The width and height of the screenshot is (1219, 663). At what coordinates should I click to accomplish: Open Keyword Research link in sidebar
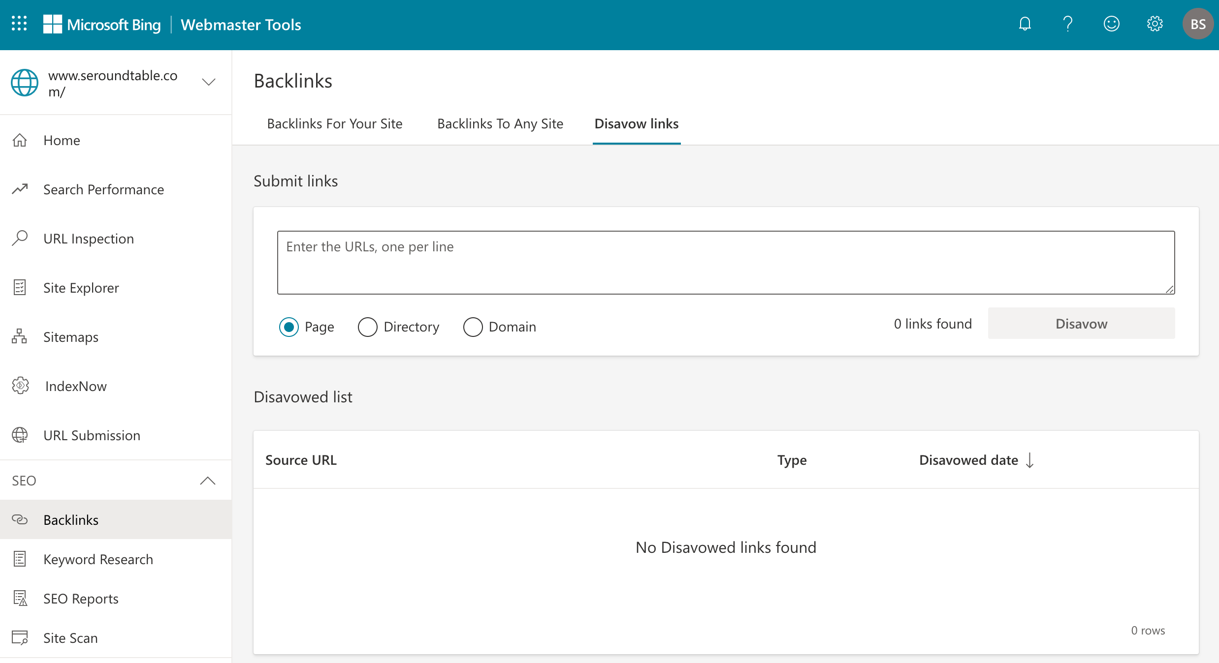click(x=98, y=559)
